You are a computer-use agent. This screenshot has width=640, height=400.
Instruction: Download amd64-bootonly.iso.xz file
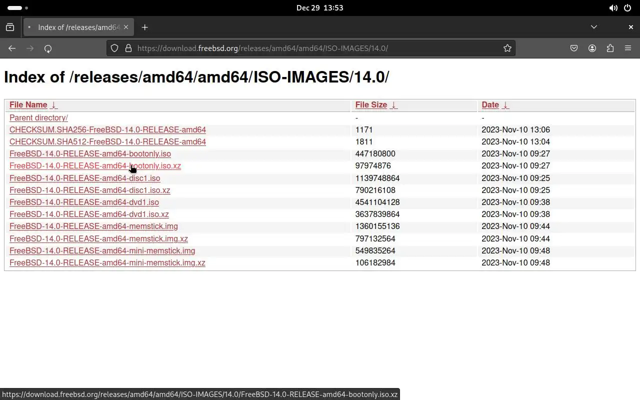(95, 166)
